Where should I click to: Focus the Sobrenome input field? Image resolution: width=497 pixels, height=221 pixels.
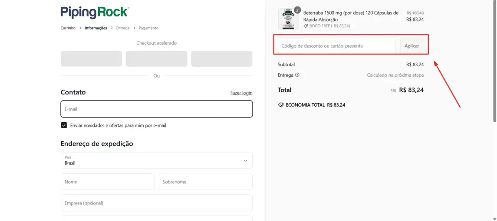pos(206,182)
